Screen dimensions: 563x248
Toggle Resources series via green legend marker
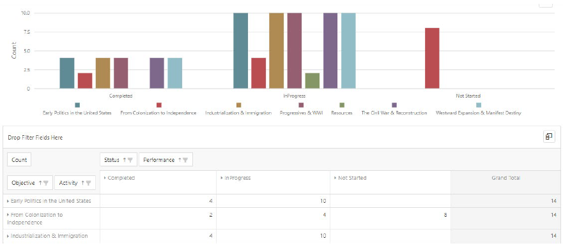click(342, 105)
